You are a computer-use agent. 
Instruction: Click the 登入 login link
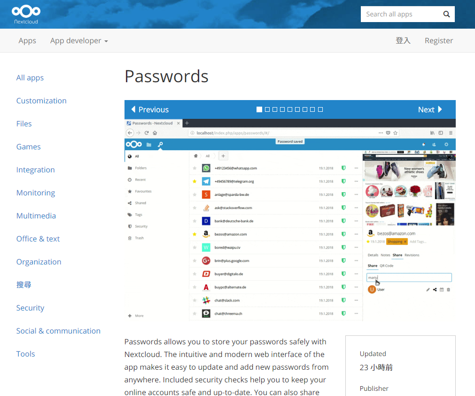tap(403, 40)
